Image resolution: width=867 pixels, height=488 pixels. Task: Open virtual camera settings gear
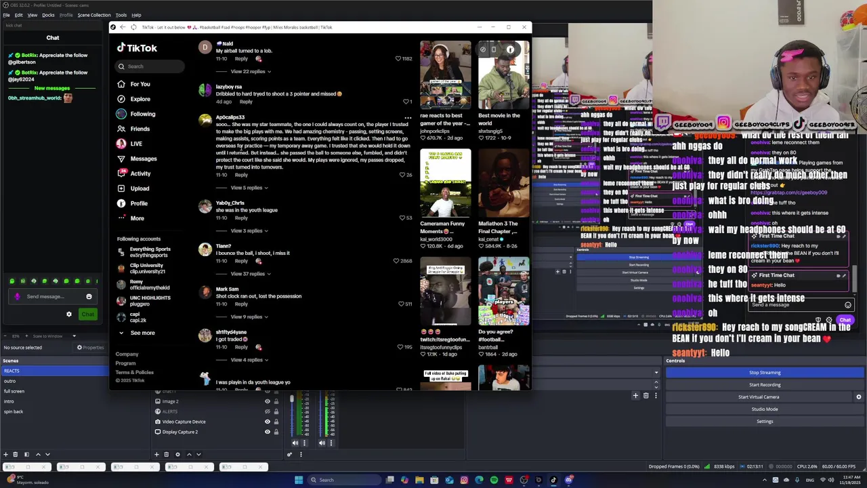coord(859,397)
